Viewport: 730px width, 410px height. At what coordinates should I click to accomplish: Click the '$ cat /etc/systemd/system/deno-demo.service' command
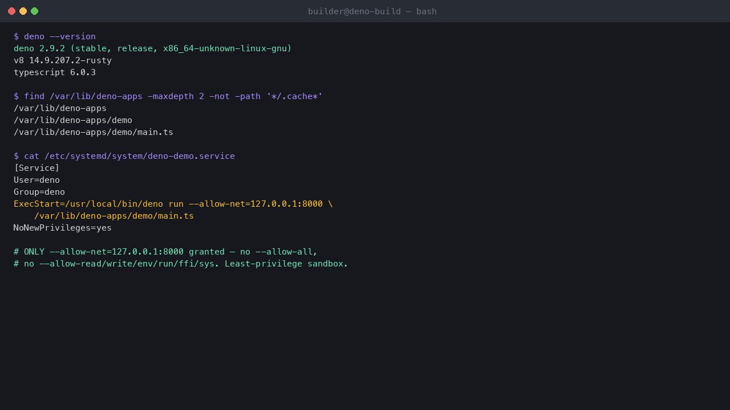[x=124, y=156]
